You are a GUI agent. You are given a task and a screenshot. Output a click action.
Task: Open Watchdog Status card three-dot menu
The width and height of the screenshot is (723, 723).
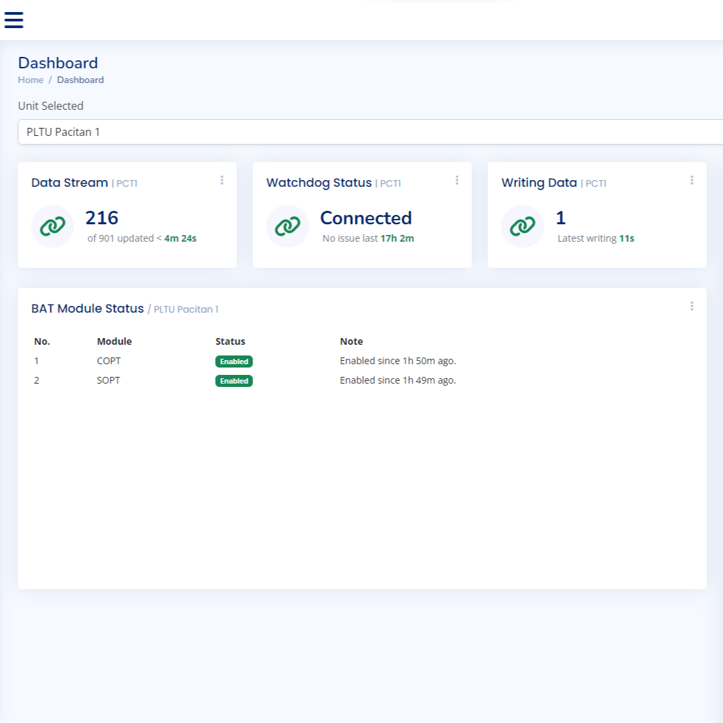[x=457, y=180]
